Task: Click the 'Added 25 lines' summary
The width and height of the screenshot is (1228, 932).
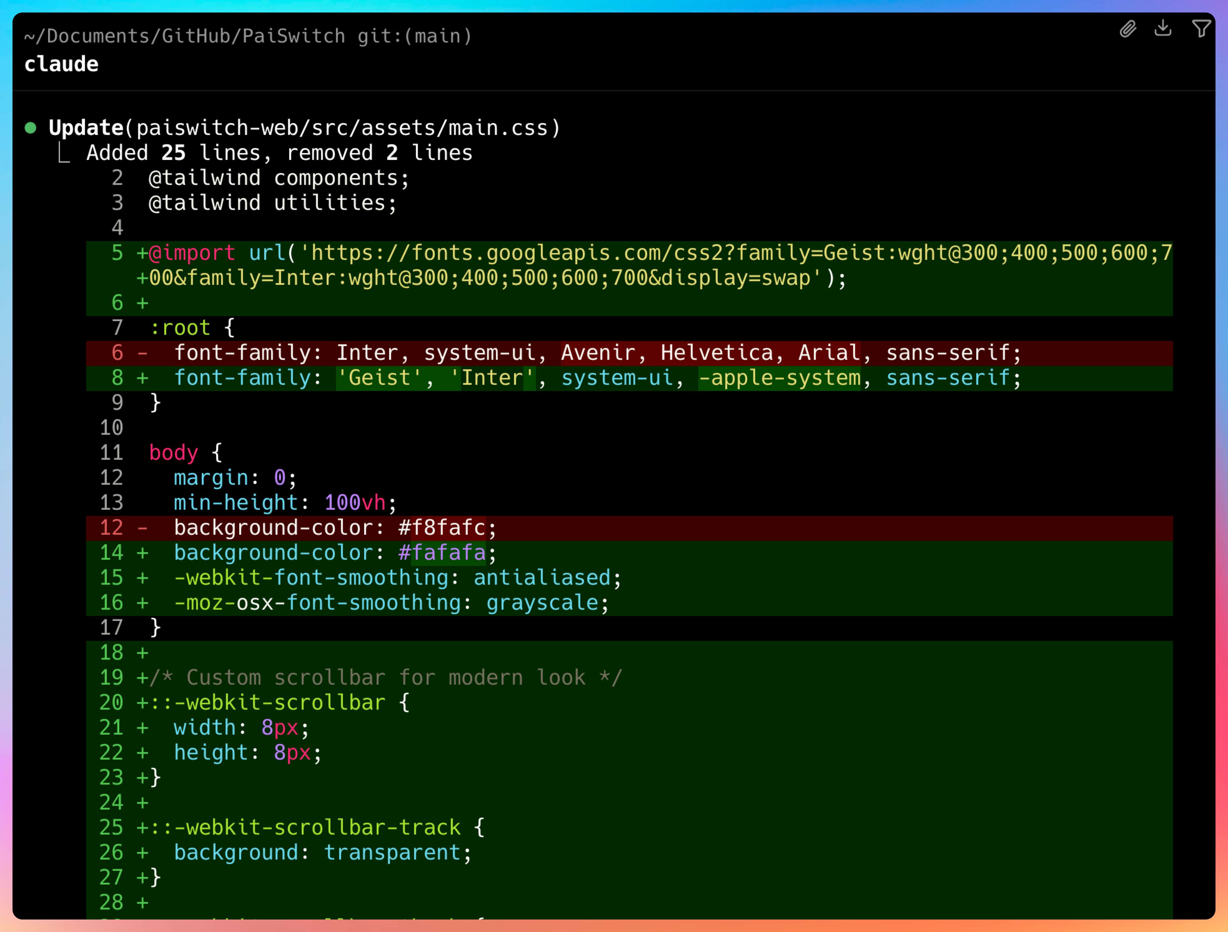Action: pos(173,153)
